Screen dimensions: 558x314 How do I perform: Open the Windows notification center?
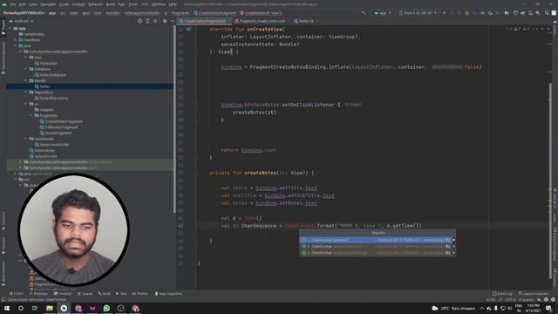548,308
